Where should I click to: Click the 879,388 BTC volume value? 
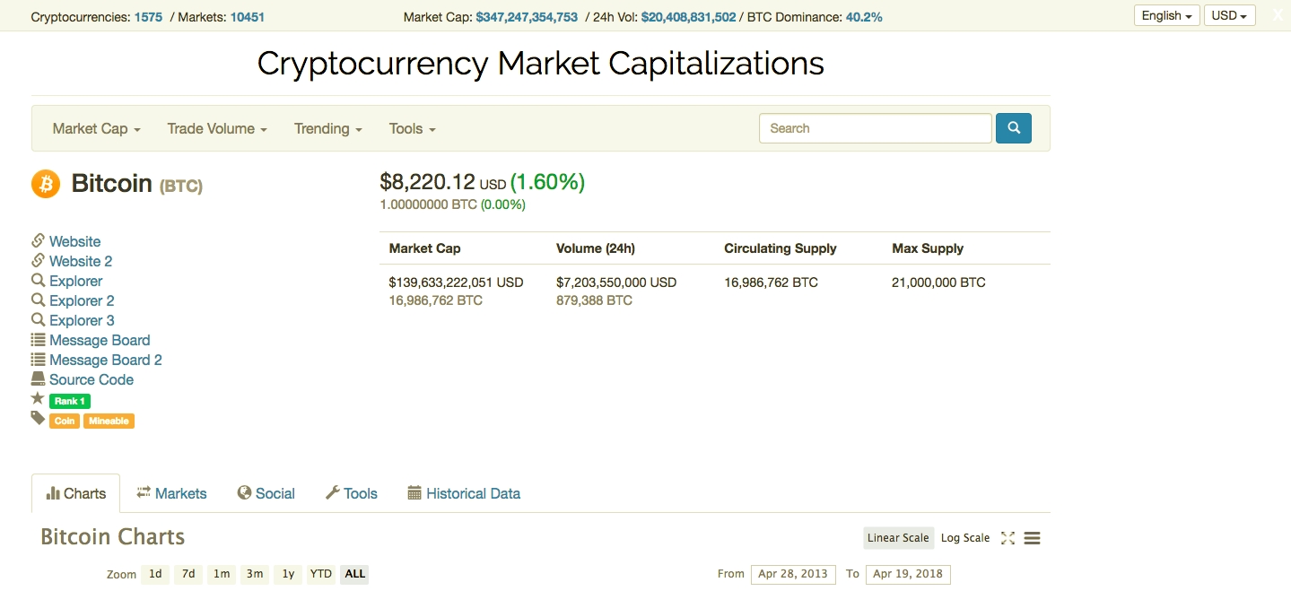pos(594,300)
